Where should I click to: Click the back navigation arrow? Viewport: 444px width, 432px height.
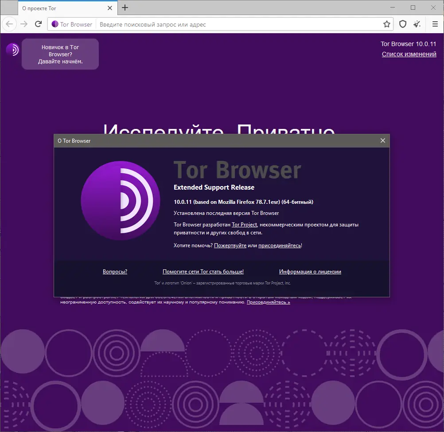click(x=9, y=24)
